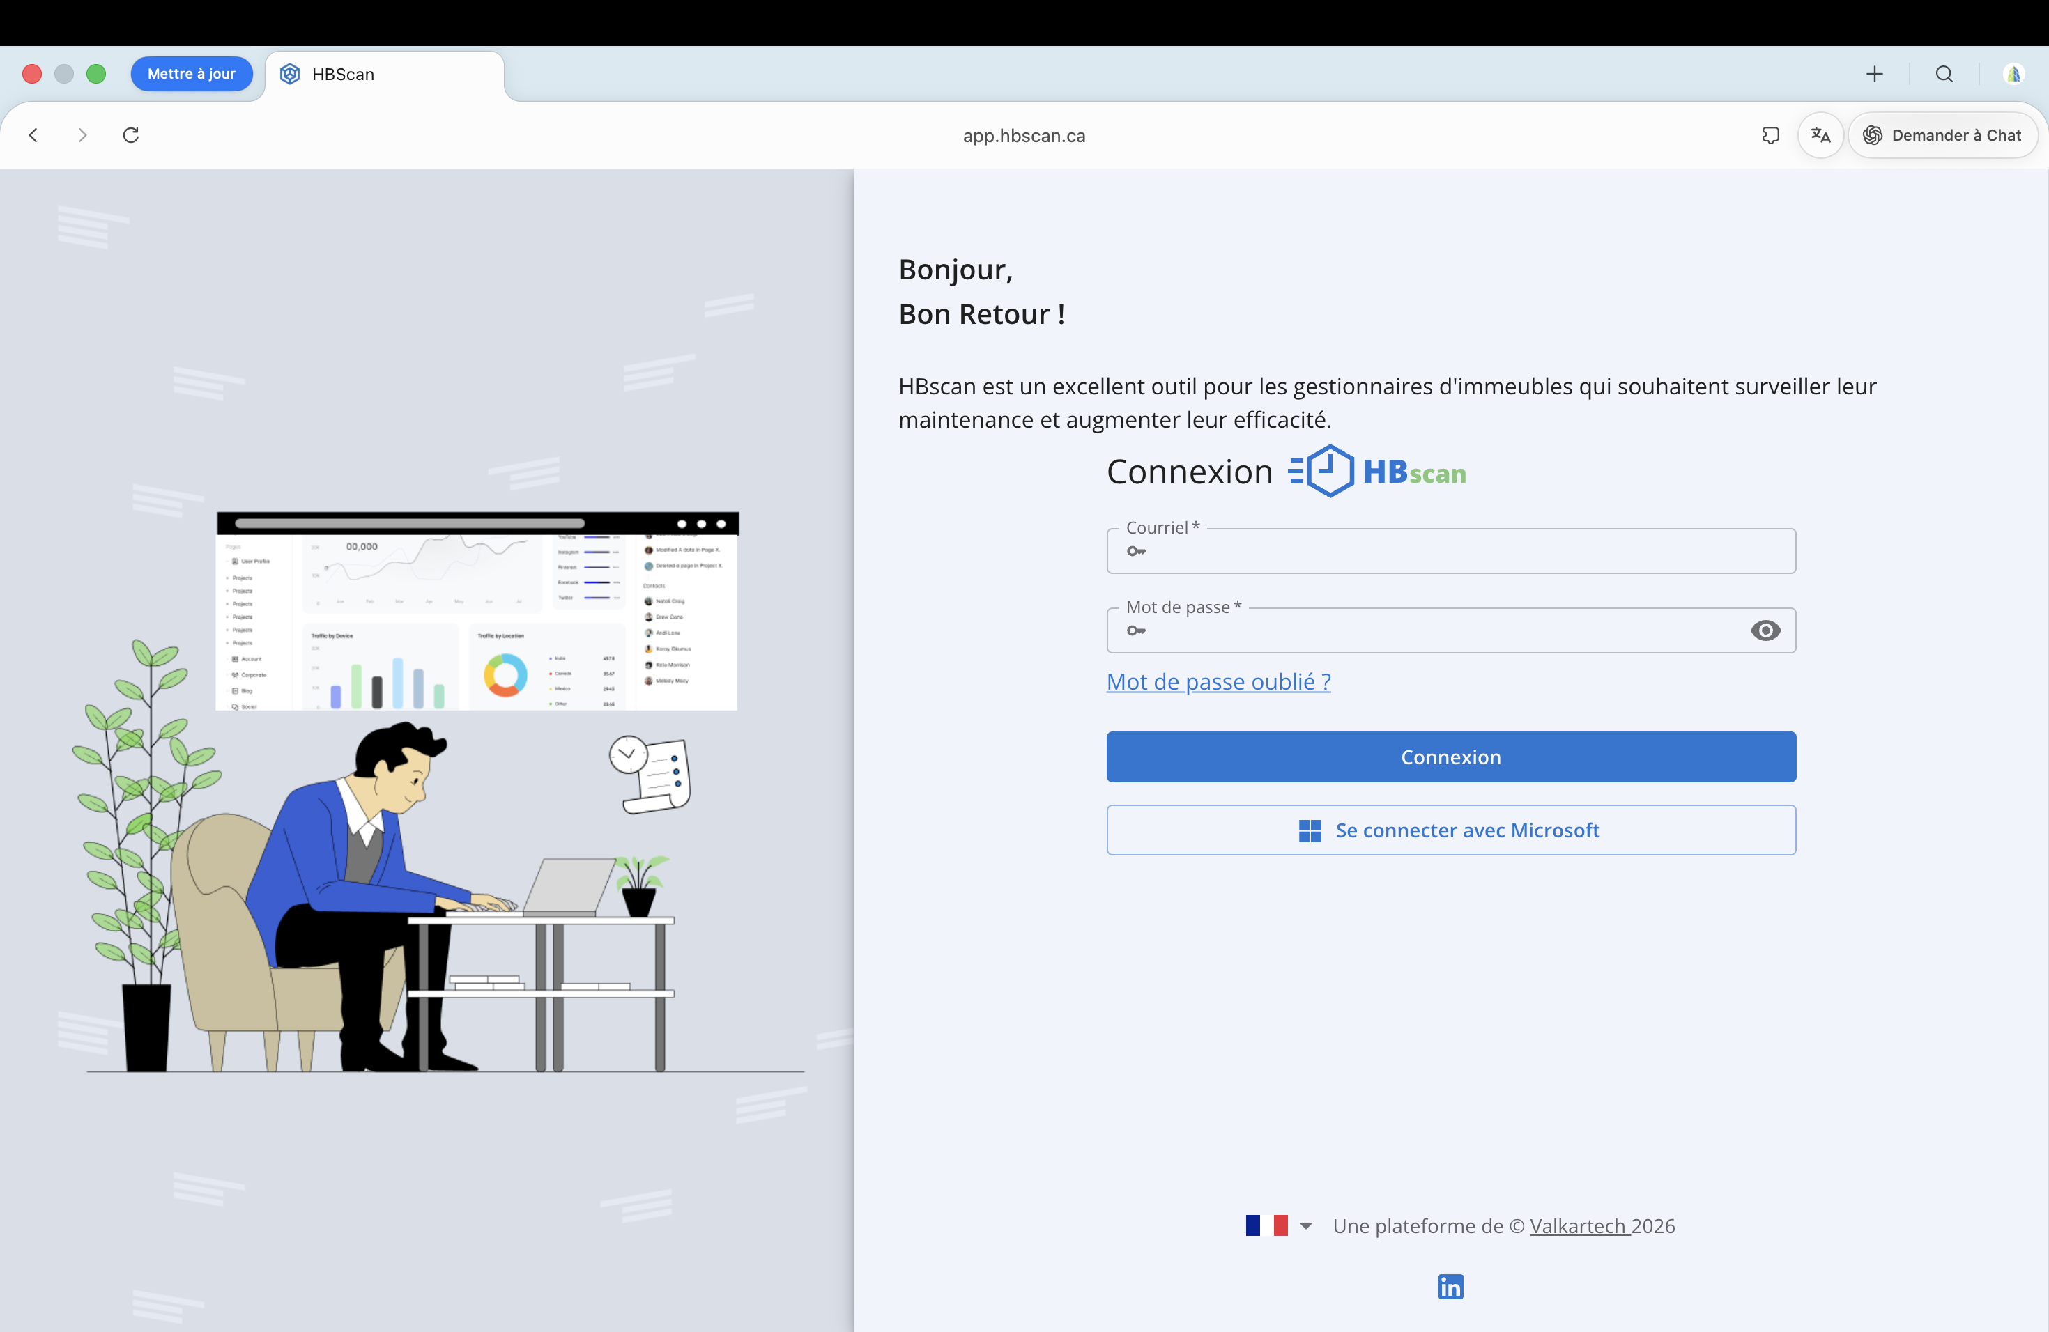Focus the Mot de passe input field

[x=1450, y=630]
